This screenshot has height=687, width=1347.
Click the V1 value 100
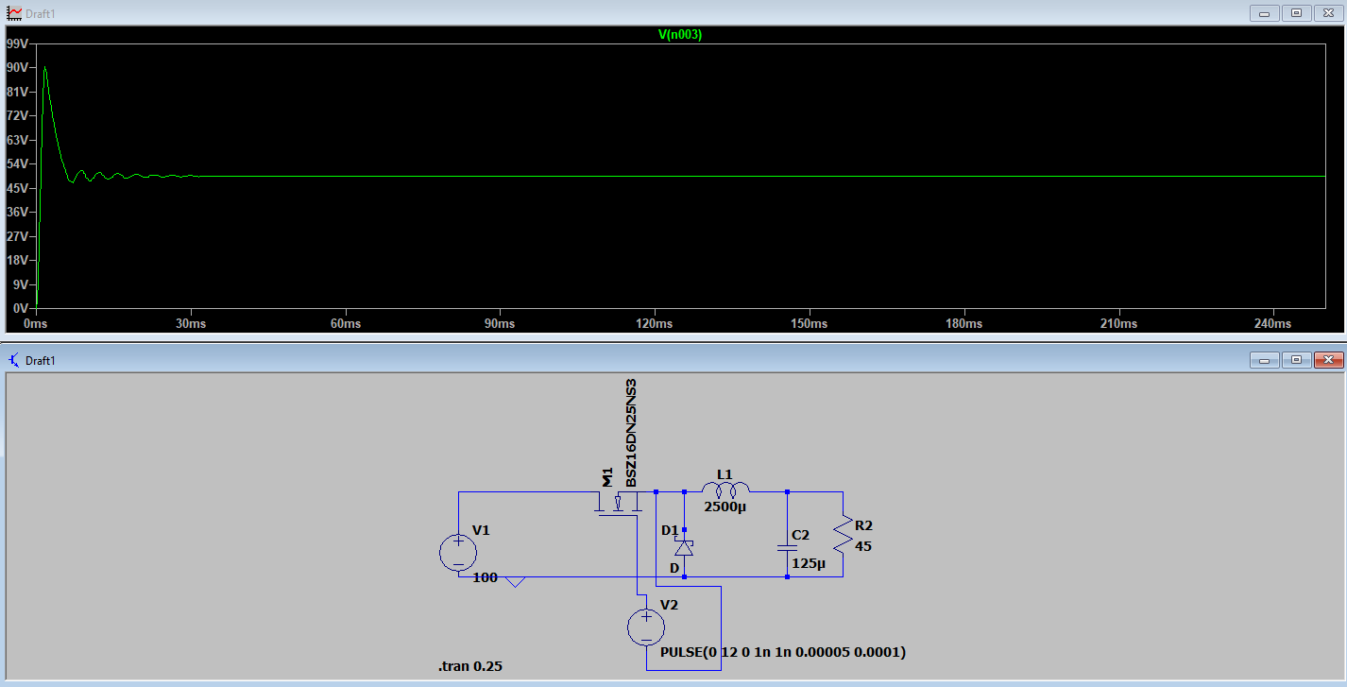click(485, 577)
